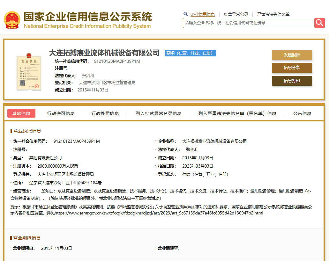Click the 存续（在营、开业、在册）status badge

tap(190, 53)
